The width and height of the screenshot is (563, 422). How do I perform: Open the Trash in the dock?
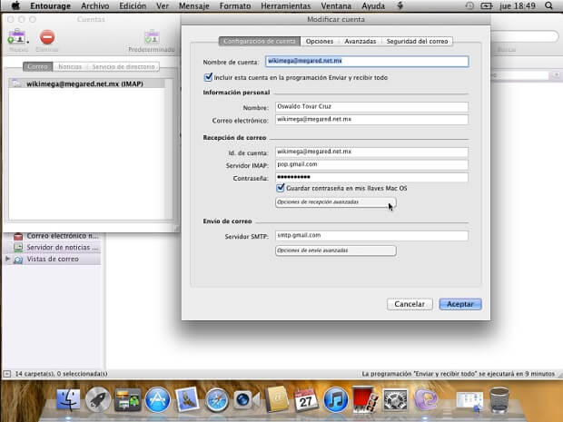499,399
